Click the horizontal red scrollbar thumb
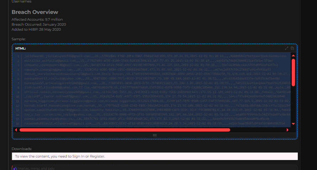Image resolution: width=317 pixels, height=170 pixels. [125, 130]
